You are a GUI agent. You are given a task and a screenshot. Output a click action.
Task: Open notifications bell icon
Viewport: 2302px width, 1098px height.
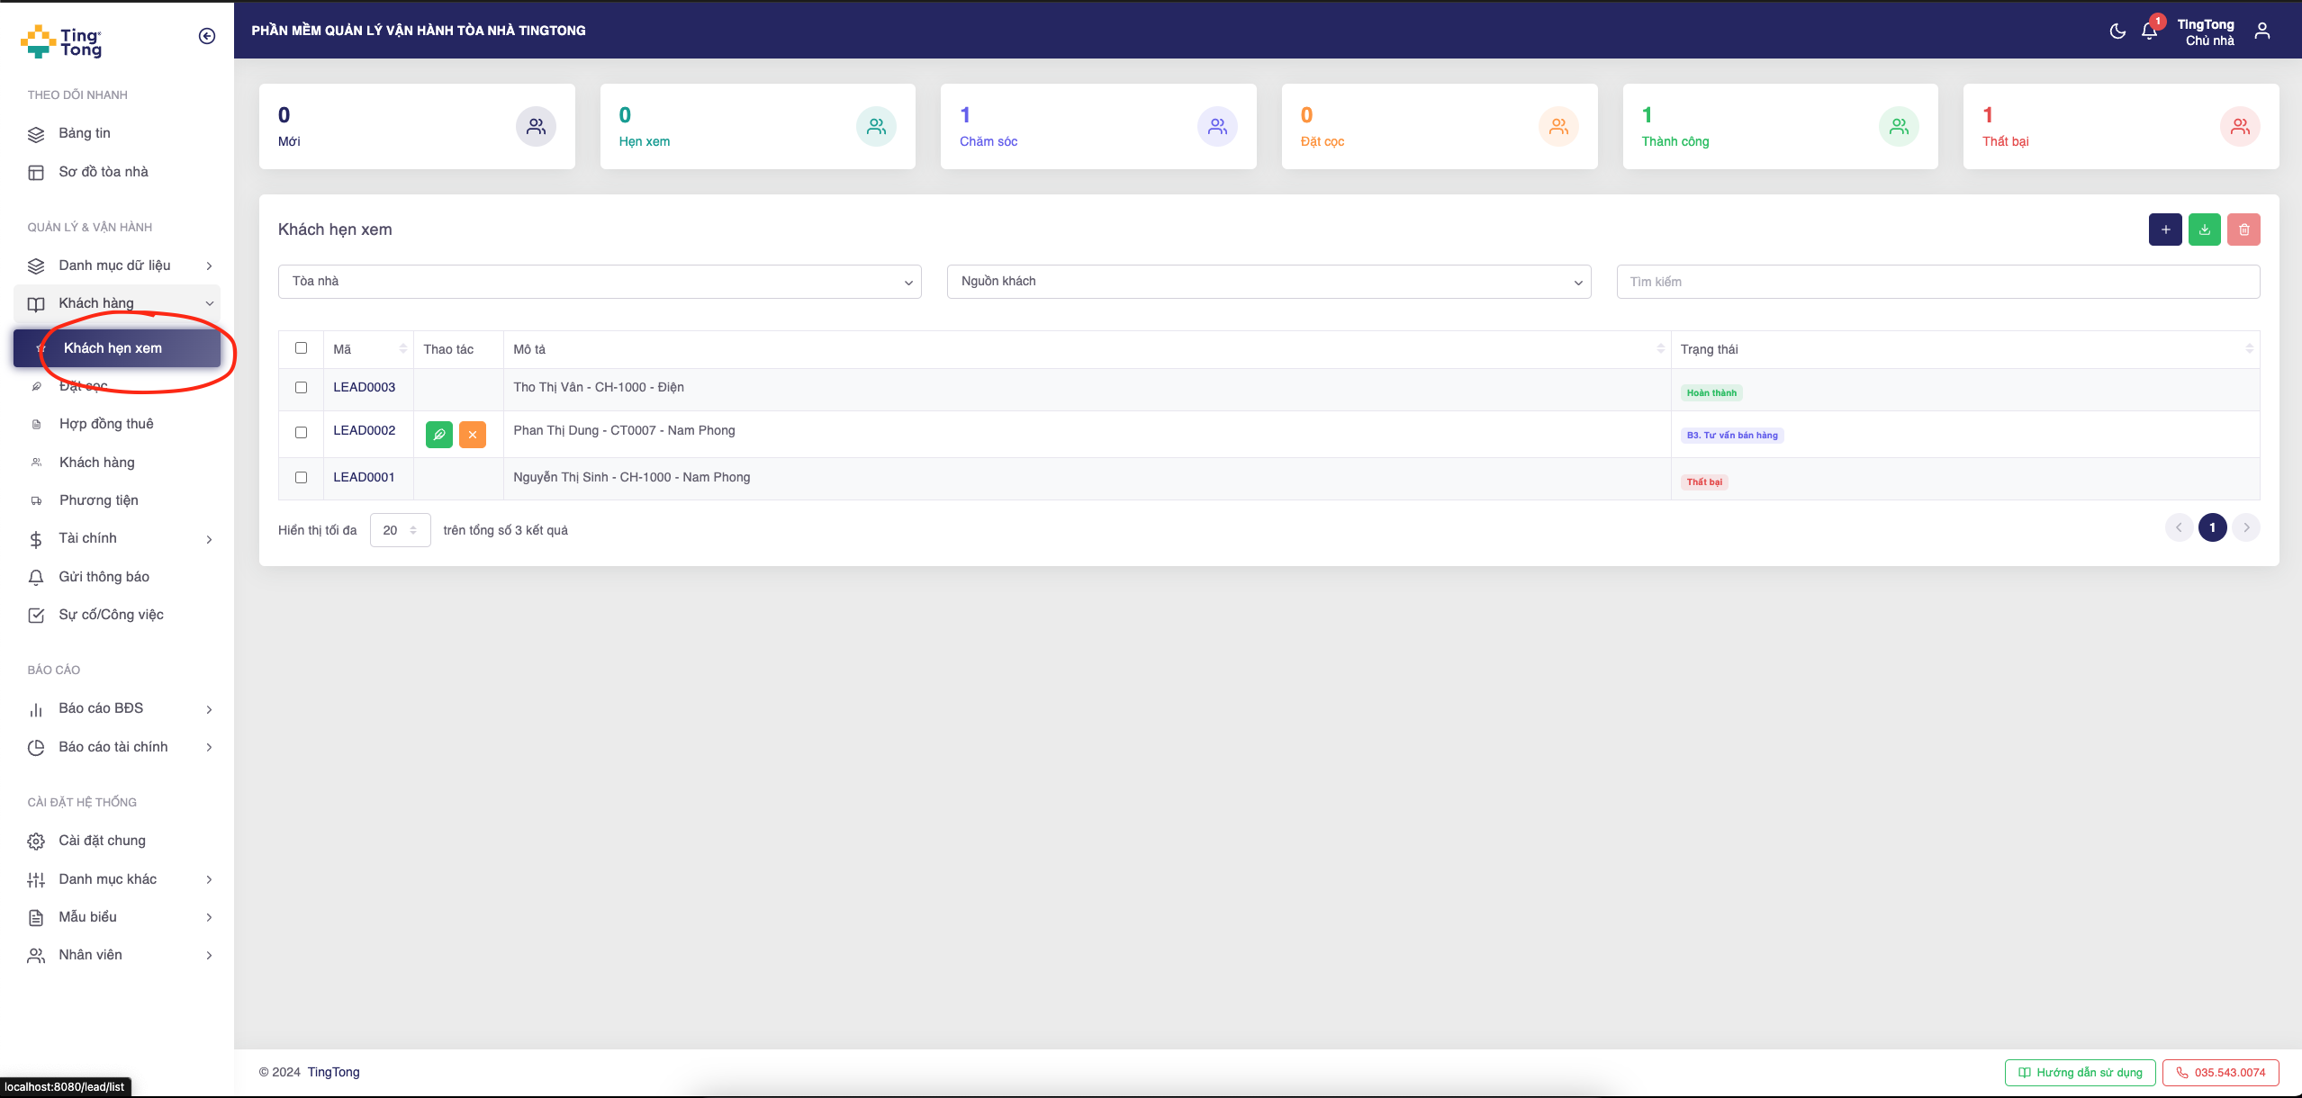[2149, 31]
